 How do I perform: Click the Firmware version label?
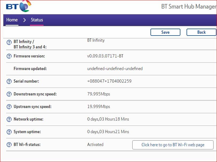click(x=29, y=56)
